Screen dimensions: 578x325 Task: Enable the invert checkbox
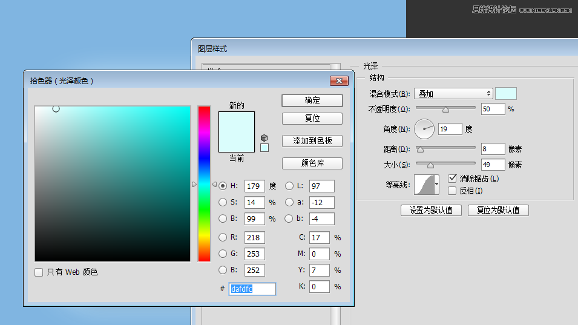pos(452,191)
